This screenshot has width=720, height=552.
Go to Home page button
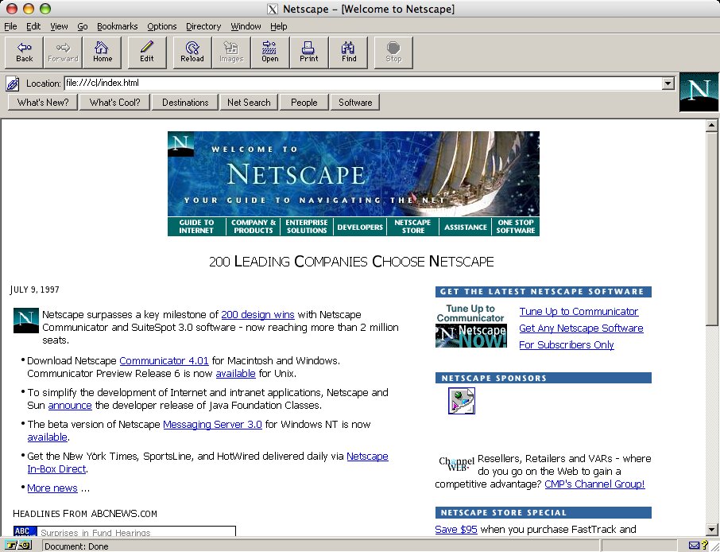(x=102, y=52)
